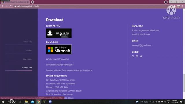Click the 'Dani John' author name
The width and height of the screenshot is (185, 104).
[x=137, y=26]
